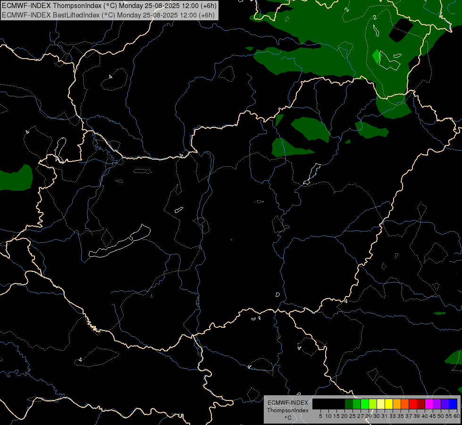Click the violet 50-55 legend swatch
Image resolution: width=462 pixels, height=425 pixels.
pos(445,404)
